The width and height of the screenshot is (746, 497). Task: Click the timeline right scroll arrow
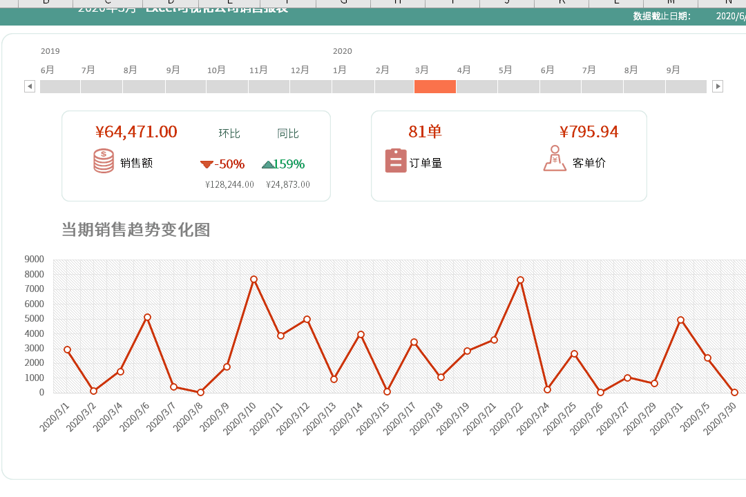point(718,86)
